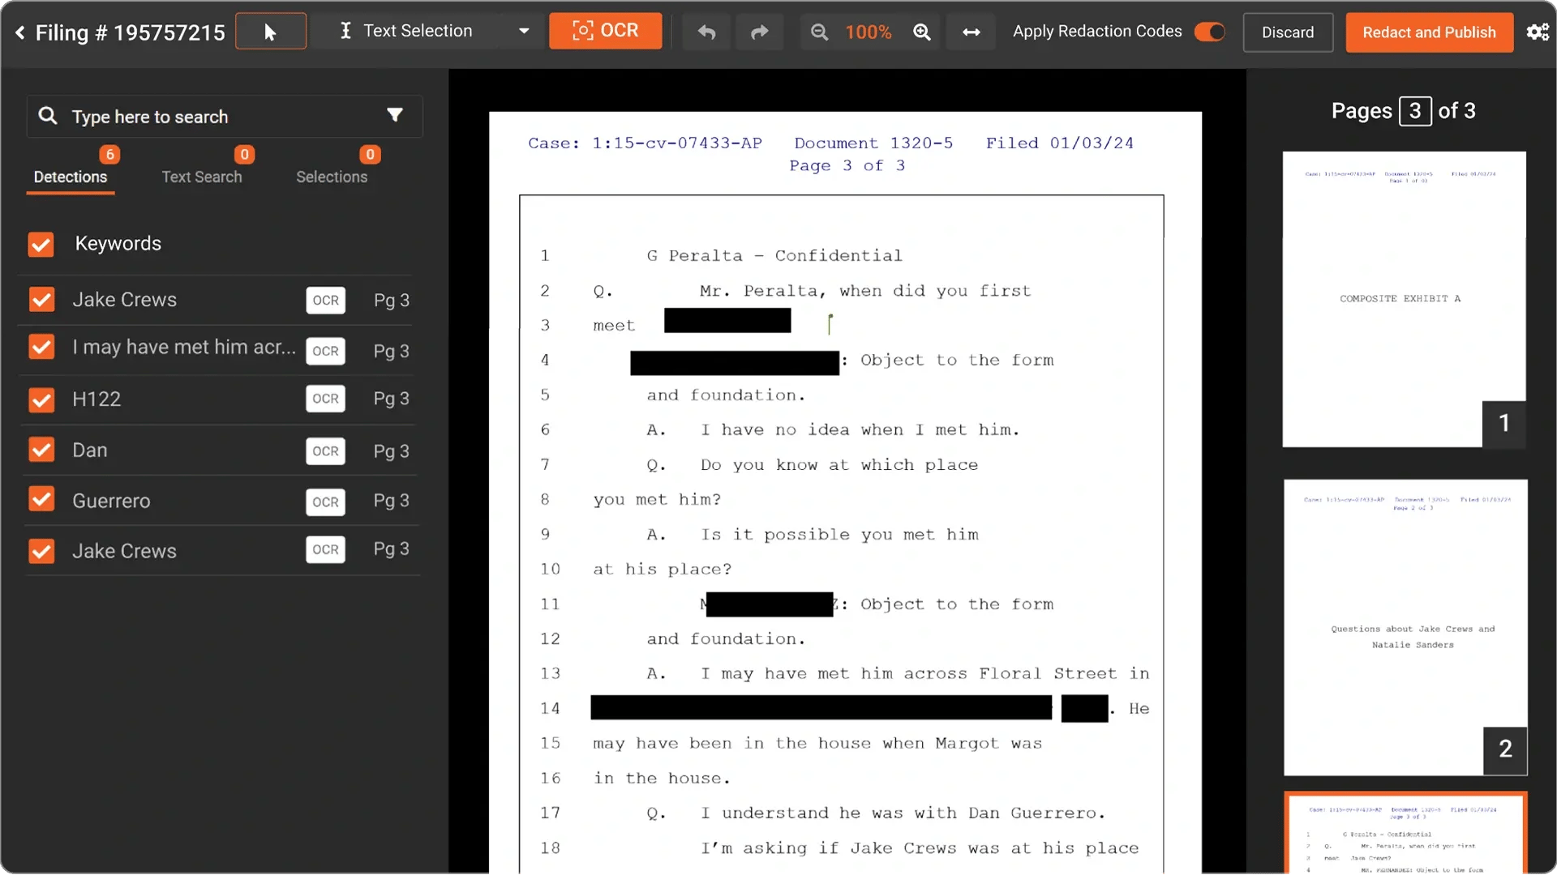
Task: Click the OCR badge on the Dan row
Action: click(325, 451)
